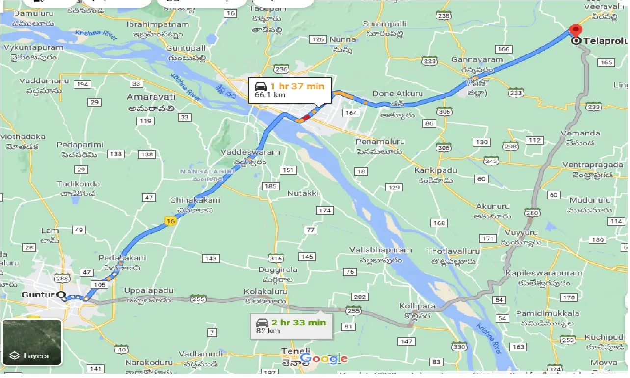The width and height of the screenshot is (630, 378).
Task: Open the Layers satellite thumbnail
Action: point(32,342)
